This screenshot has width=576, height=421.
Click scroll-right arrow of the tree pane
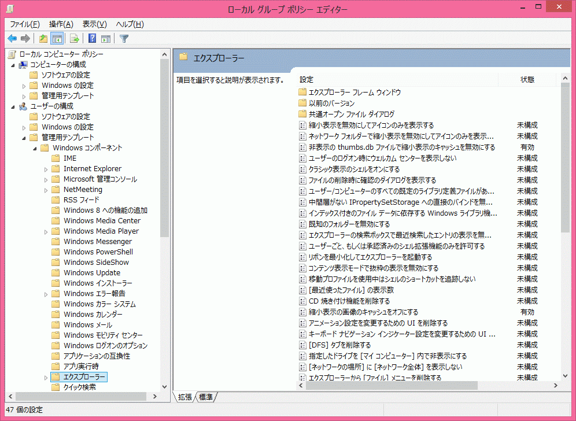pos(155,396)
